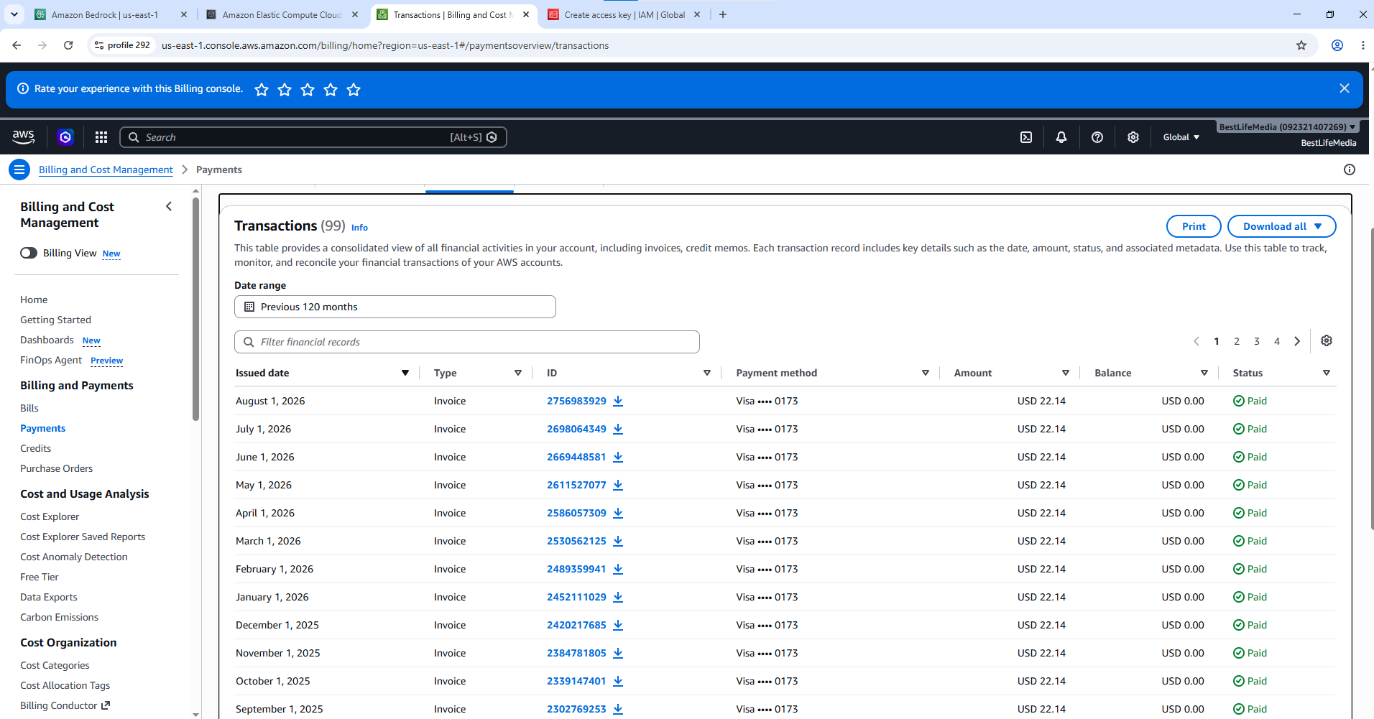Toggle the Billing View switch
This screenshot has width=1374, height=719.
coord(29,253)
